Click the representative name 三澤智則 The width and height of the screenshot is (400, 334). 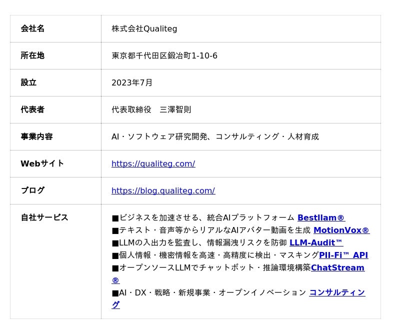[x=175, y=109]
